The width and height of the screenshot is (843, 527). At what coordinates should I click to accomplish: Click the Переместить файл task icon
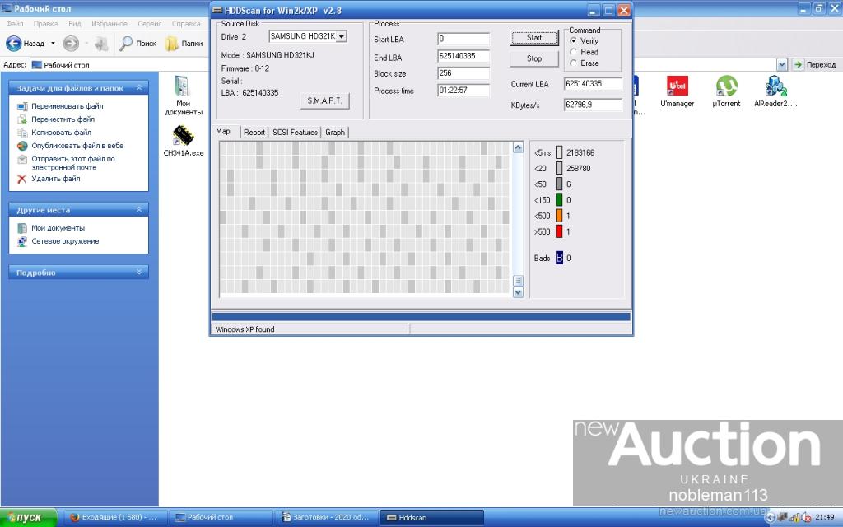22,119
